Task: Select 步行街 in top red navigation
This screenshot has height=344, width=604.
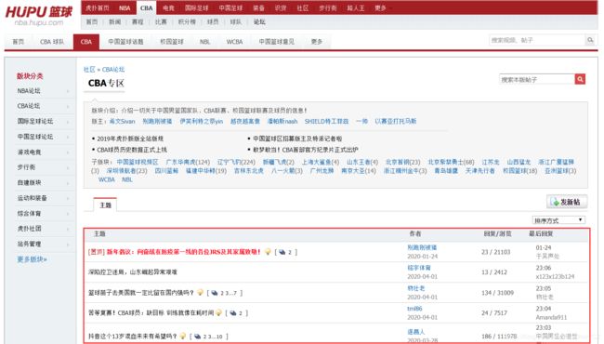Action: pos(328,8)
